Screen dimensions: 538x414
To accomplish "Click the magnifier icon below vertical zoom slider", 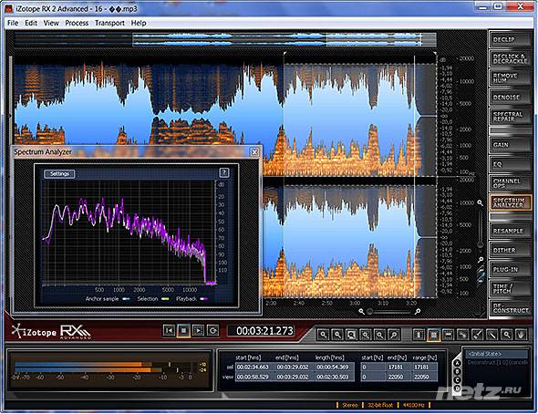I will (x=481, y=260).
